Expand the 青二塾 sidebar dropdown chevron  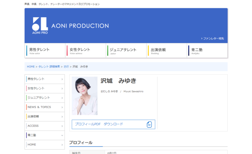coord(62,136)
